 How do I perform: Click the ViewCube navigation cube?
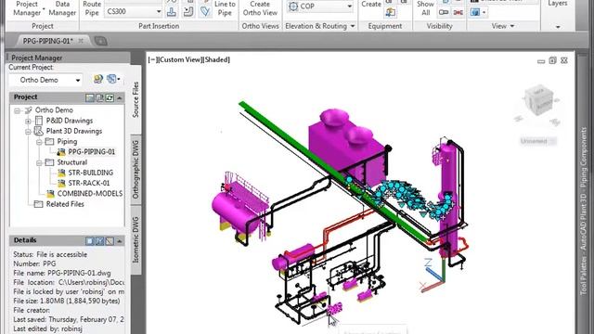tap(538, 99)
